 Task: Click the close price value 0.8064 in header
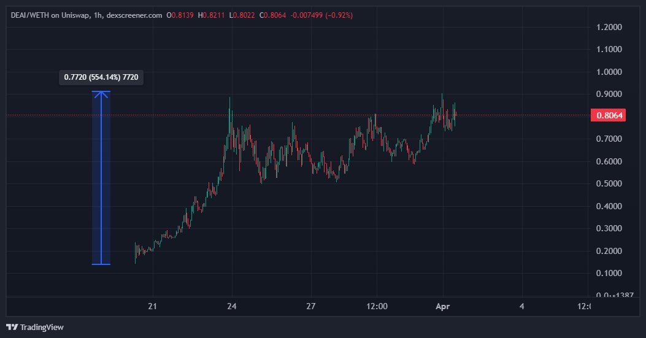[275, 15]
